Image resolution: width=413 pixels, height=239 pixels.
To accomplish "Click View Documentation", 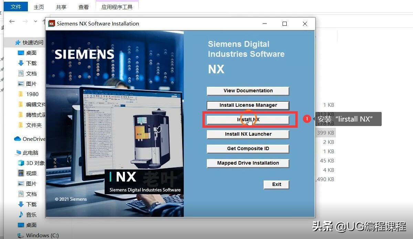I will click(248, 91).
